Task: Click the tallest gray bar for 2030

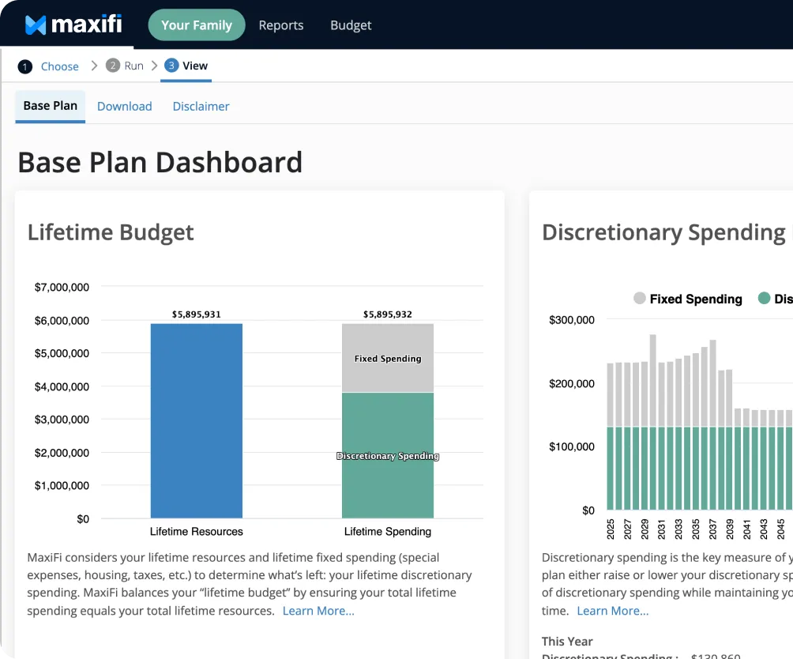Action: (x=653, y=380)
